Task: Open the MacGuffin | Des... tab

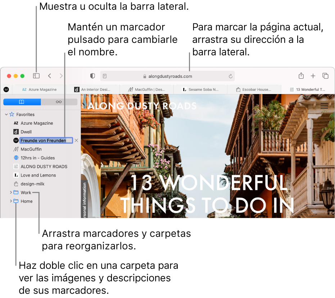Action: [x=146, y=89]
